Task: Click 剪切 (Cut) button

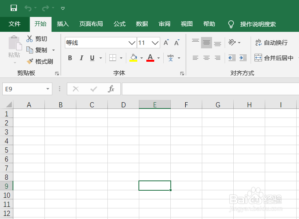Action: click(x=37, y=39)
